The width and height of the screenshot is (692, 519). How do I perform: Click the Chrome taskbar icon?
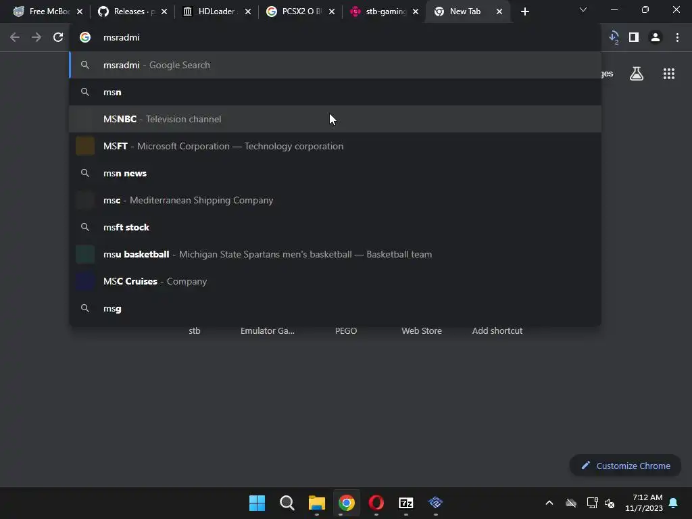pos(347,503)
